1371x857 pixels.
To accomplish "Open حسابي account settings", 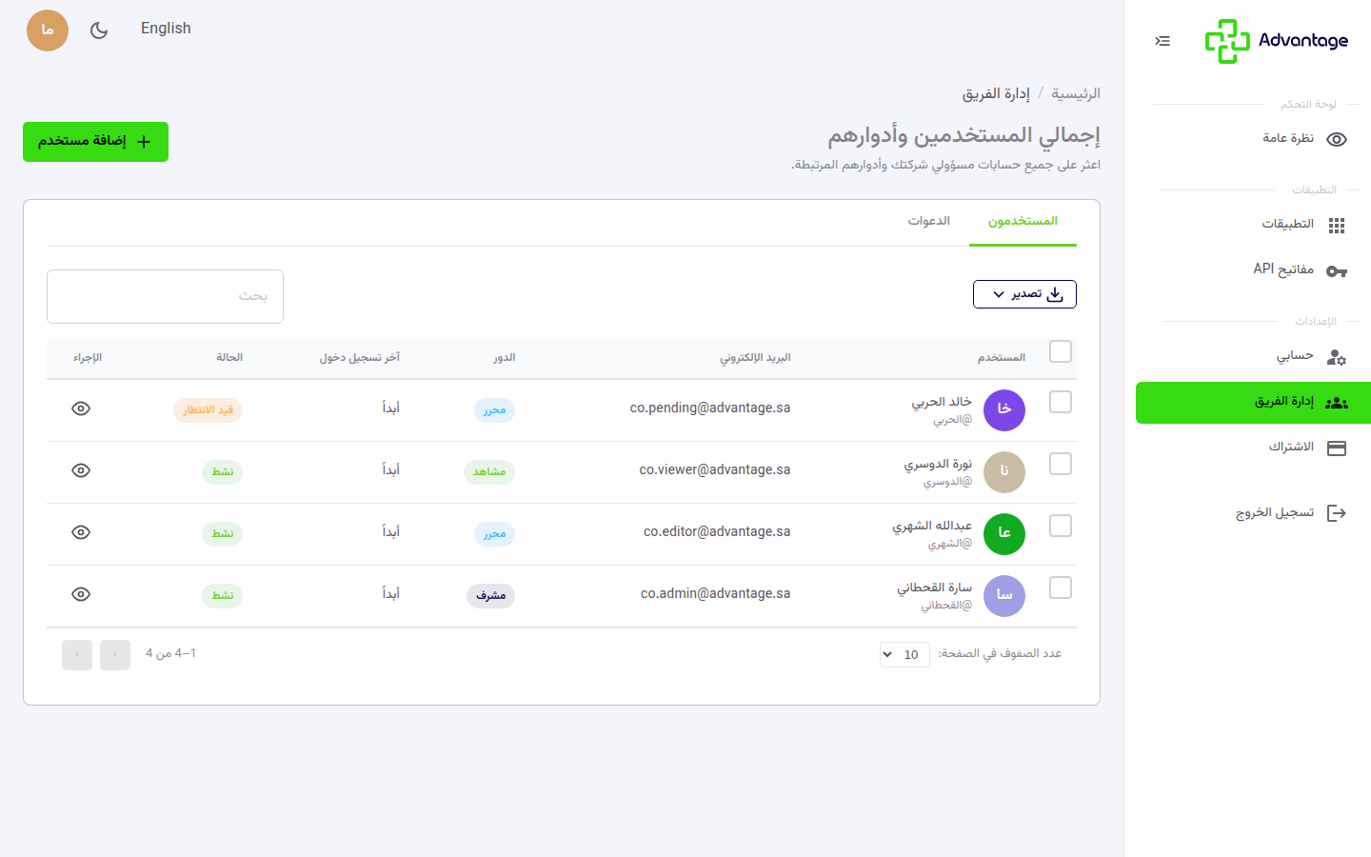I will tap(1253, 356).
